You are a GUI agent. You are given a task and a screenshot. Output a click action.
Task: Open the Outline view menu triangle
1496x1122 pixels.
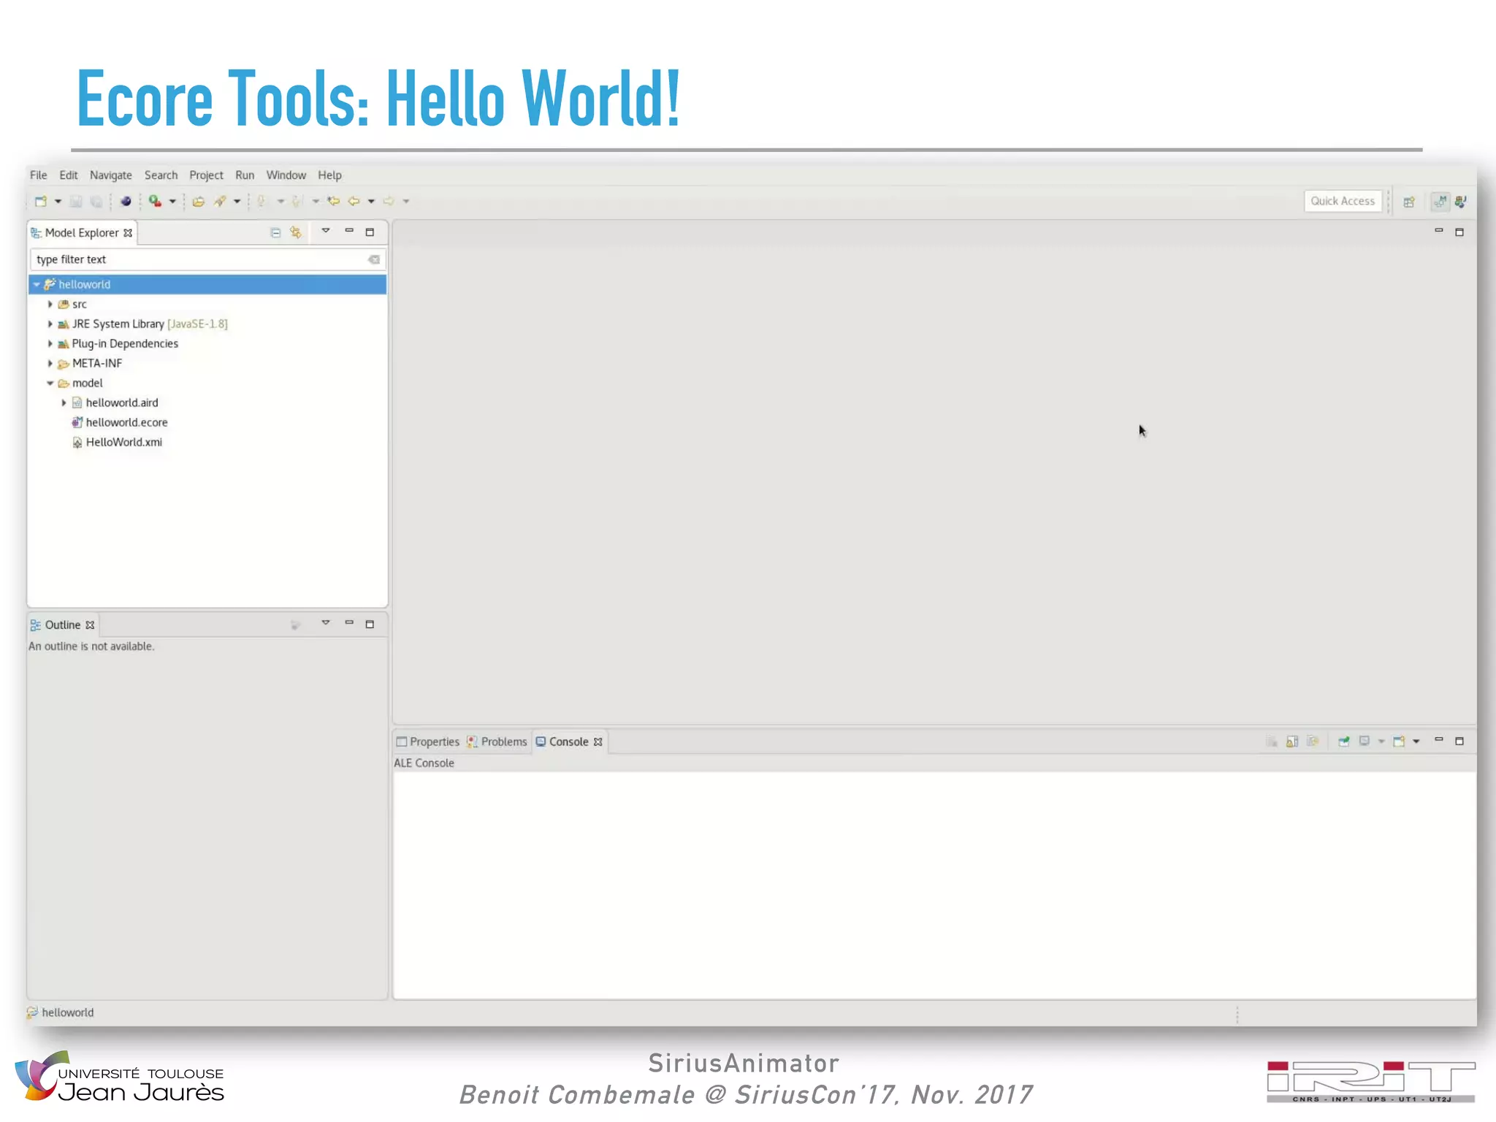[326, 623]
